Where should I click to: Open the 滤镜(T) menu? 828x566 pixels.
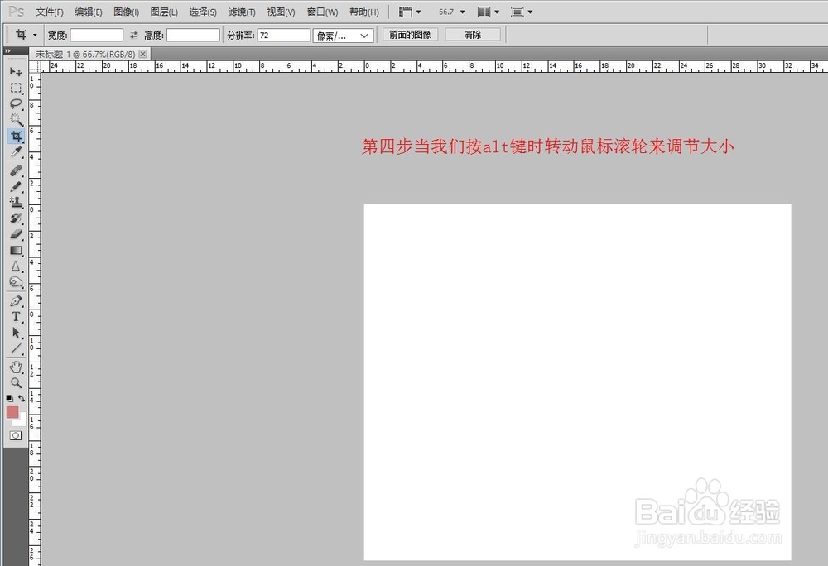(241, 12)
